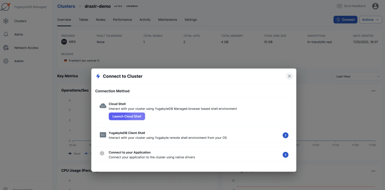385x190 pixels.
Task: Click the lightning bolt in dialog header
Action: [98, 76]
